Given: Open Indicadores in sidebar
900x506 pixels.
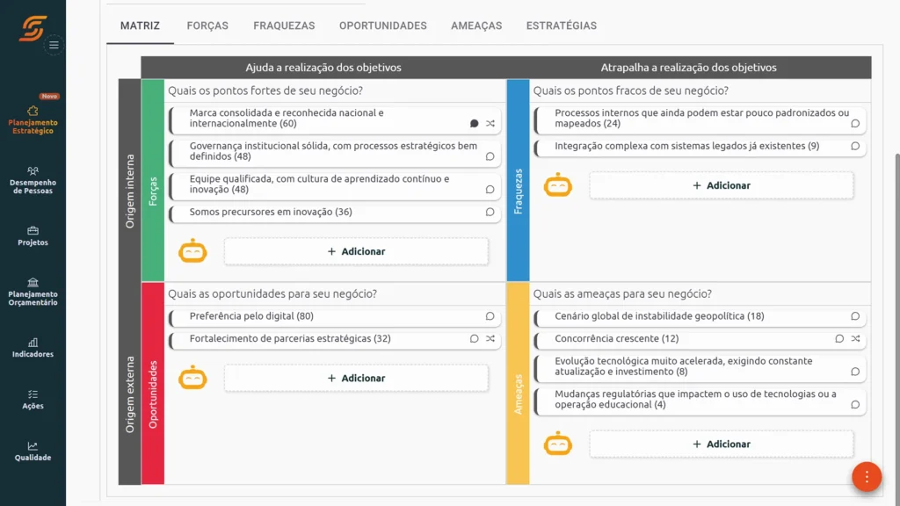Looking at the screenshot, I should pyautogui.click(x=33, y=348).
